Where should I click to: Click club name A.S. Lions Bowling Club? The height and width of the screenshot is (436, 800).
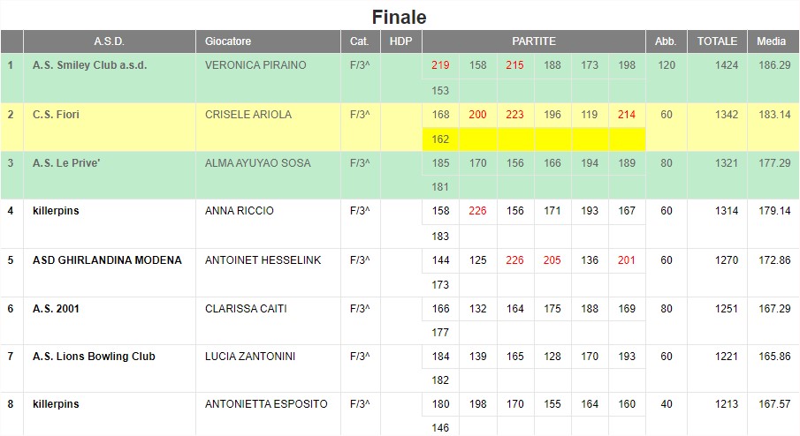point(94,357)
